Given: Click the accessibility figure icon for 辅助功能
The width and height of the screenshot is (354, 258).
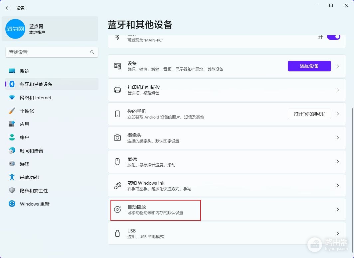Looking at the screenshot, I should click(x=12, y=177).
